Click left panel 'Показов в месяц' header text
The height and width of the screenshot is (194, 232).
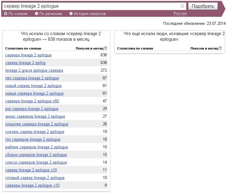click(90, 48)
